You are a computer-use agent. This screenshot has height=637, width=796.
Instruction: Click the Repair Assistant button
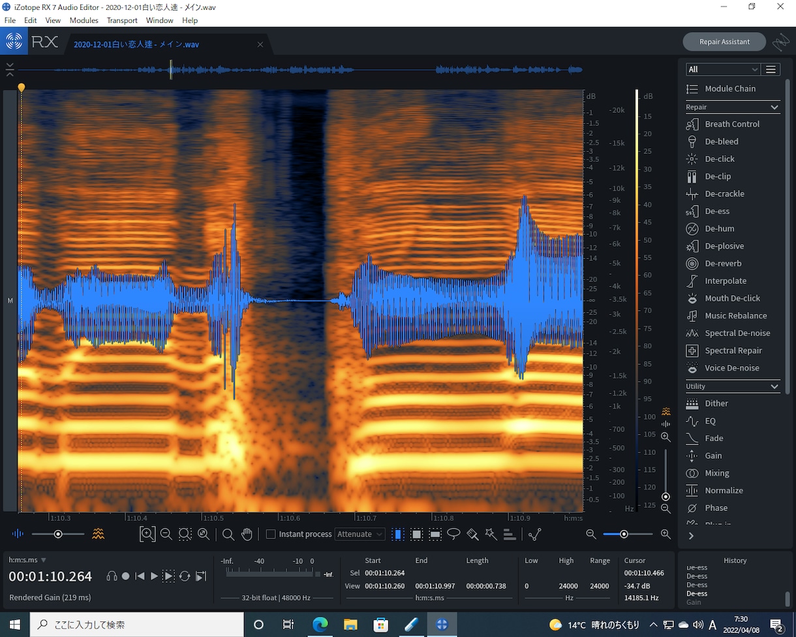coord(724,42)
